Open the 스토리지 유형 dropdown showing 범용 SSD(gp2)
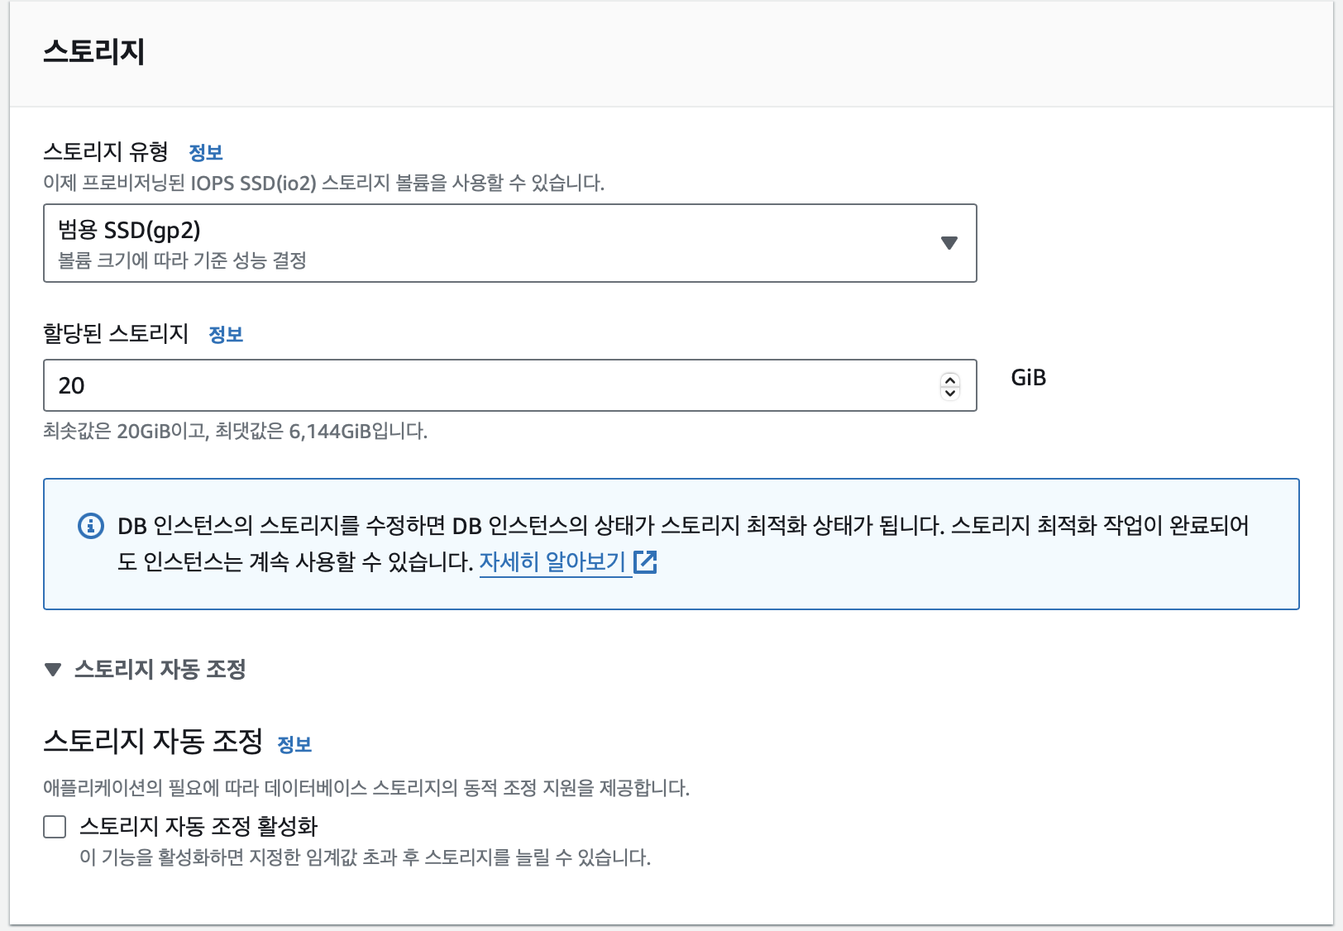 [509, 243]
